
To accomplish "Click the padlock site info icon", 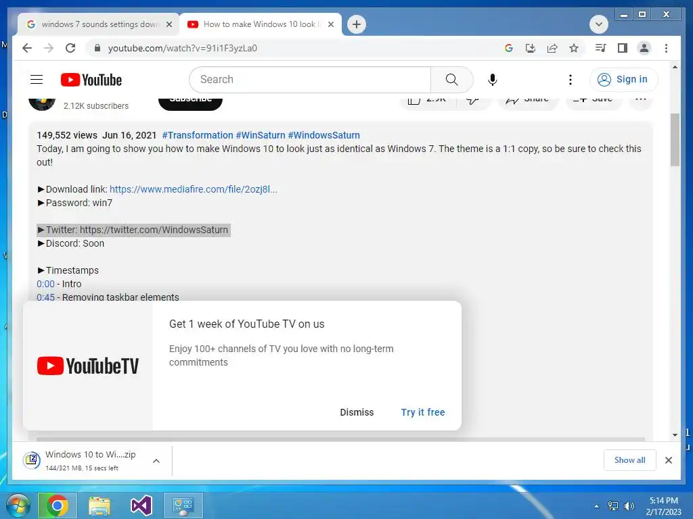I will 97,48.
